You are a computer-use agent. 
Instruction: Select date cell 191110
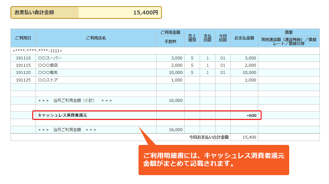[23, 58]
